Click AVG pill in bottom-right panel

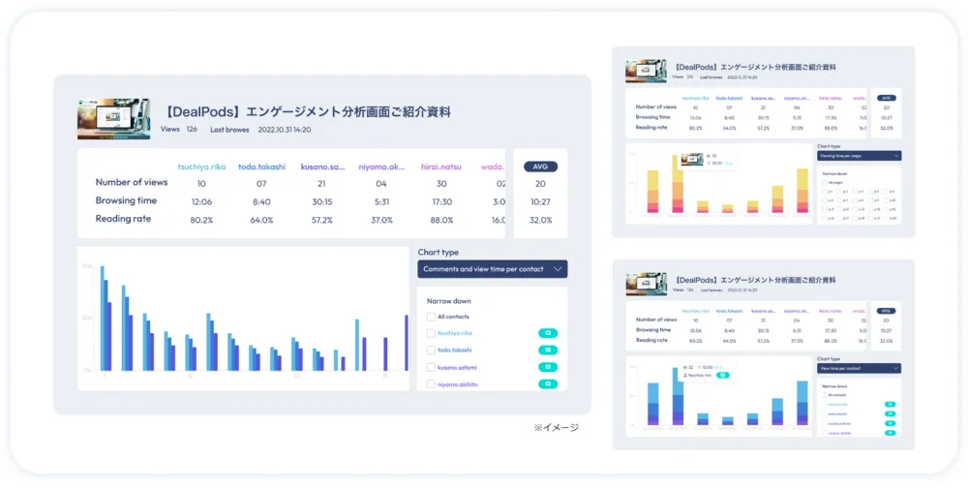887,311
